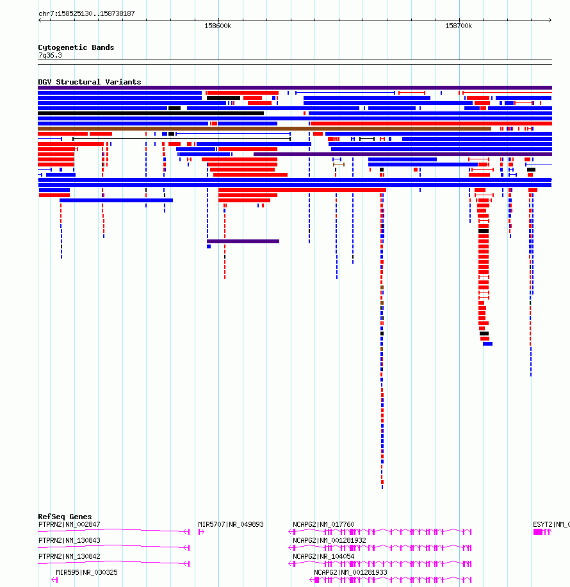Select the 7q36.3 cytogenetic band bar
The height and width of the screenshot is (587, 570).
tap(295, 62)
